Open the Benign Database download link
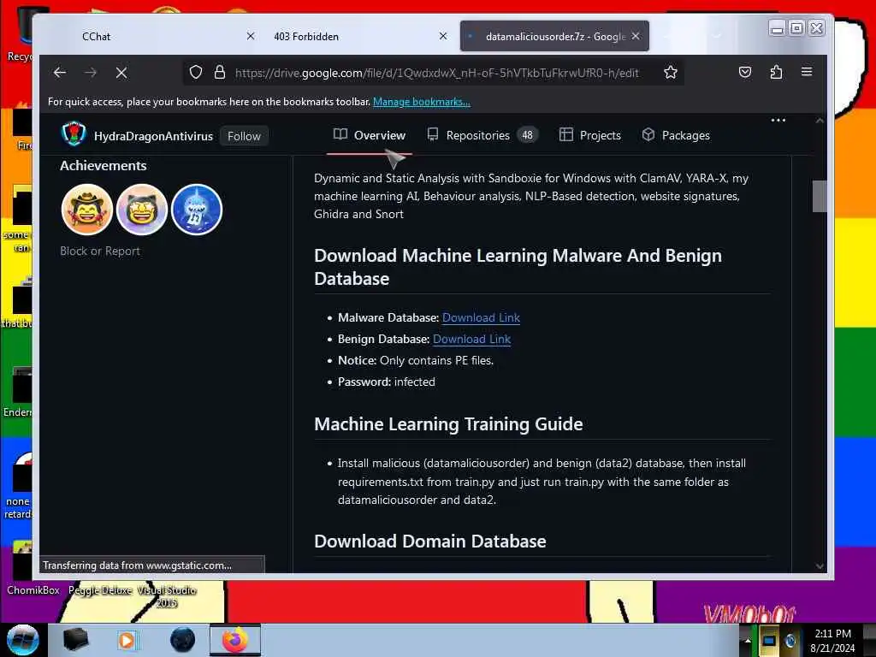The height and width of the screenshot is (657, 876). click(471, 339)
